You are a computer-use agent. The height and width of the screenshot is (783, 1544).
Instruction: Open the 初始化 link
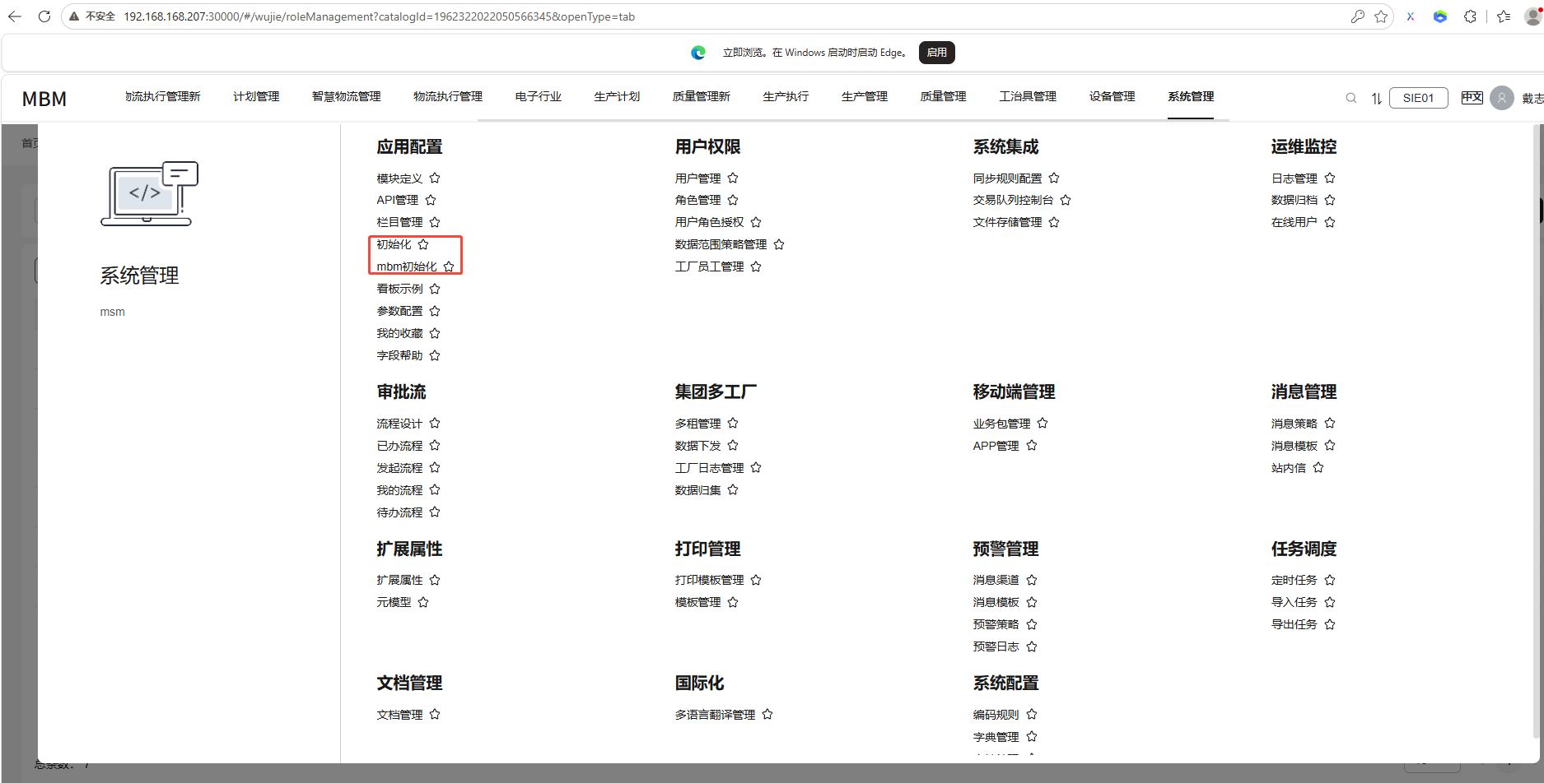point(394,244)
